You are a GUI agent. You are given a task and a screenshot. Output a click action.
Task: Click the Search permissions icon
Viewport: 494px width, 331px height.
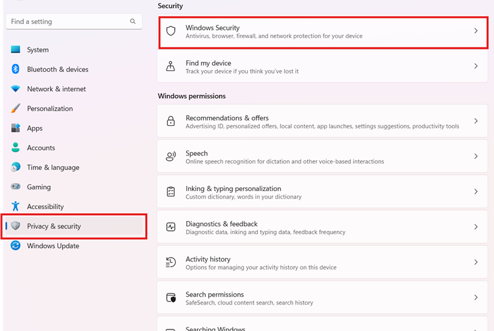click(171, 297)
